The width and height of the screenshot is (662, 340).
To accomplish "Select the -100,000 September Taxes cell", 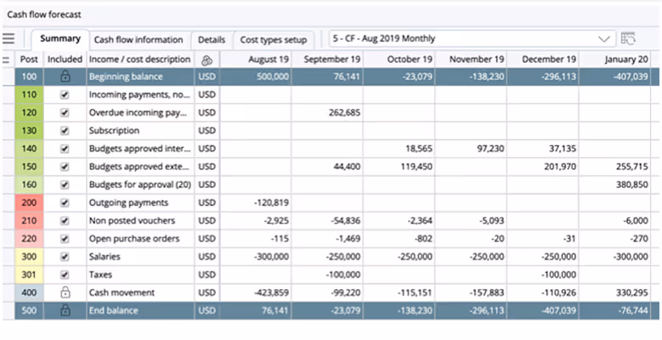I will pyautogui.click(x=327, y=275).
